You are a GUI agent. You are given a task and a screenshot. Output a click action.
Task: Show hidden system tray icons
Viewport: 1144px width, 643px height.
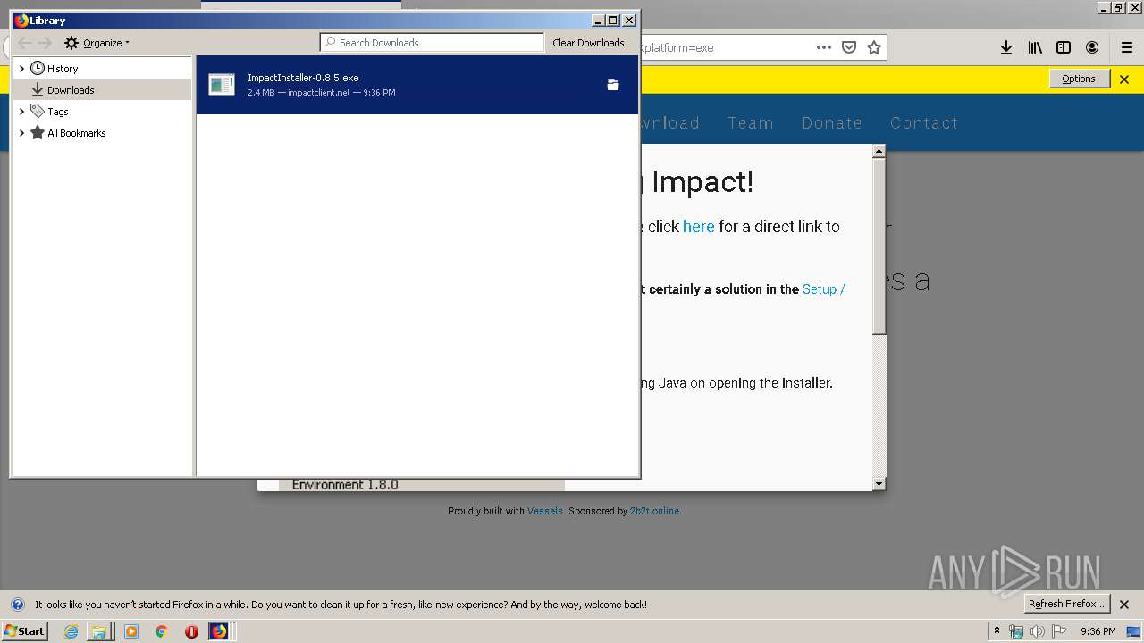(997, 630)
